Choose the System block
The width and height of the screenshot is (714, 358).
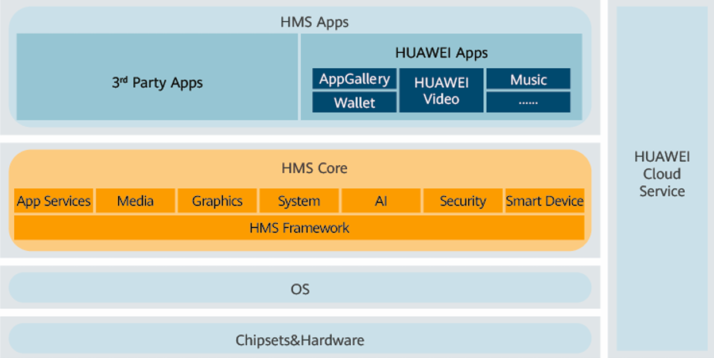coord(299,201)
